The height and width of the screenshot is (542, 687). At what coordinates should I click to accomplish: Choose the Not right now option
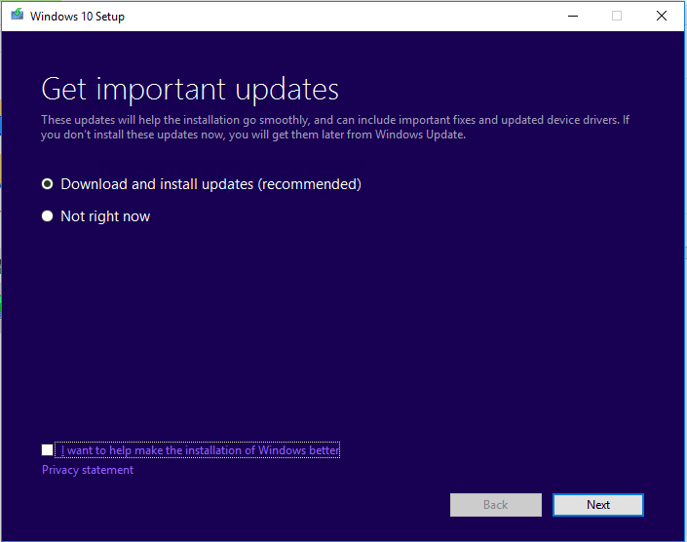point(48,216)
